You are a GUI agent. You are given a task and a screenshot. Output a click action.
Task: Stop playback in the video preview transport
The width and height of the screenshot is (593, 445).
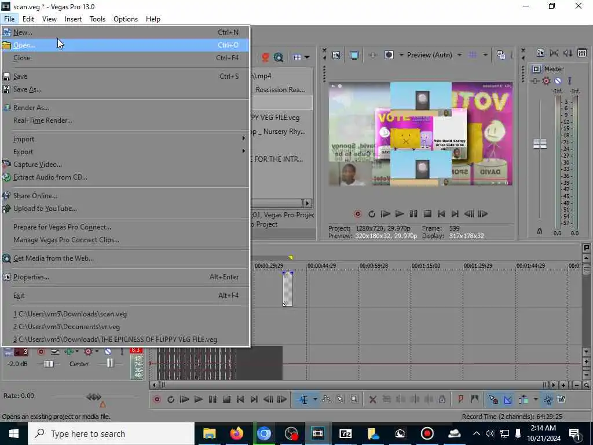tap(427, 214)
